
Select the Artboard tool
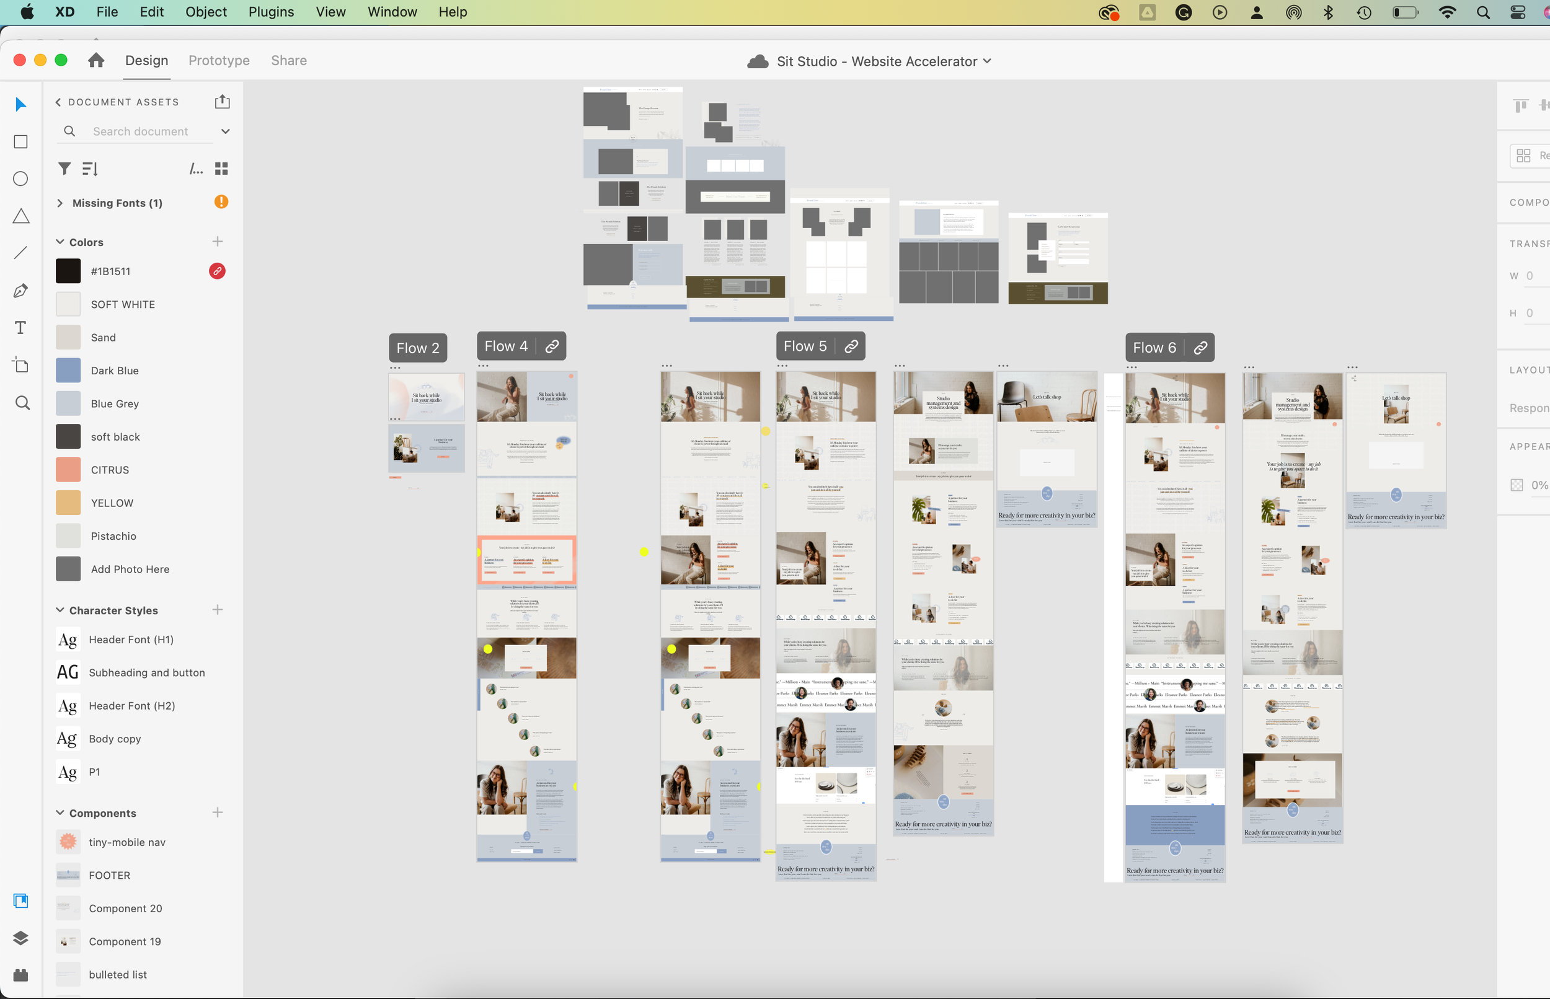coord(20,364)
